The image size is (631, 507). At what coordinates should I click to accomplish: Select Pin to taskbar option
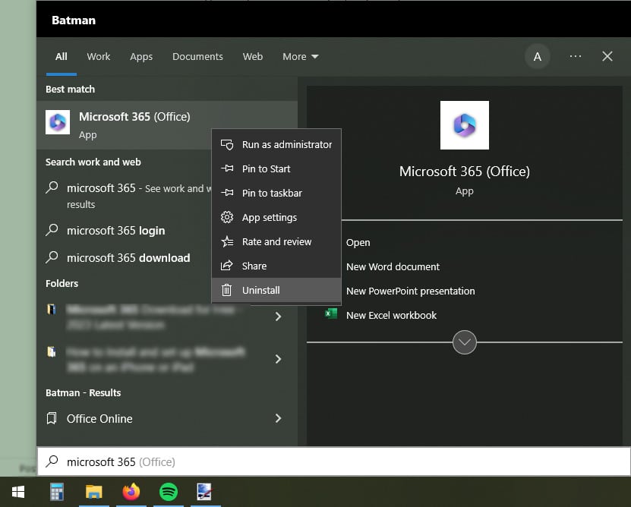271,193
